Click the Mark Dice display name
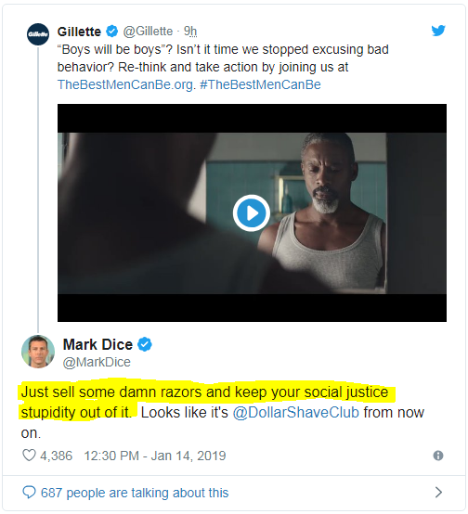The image size is (468, 514). [97, 344]
